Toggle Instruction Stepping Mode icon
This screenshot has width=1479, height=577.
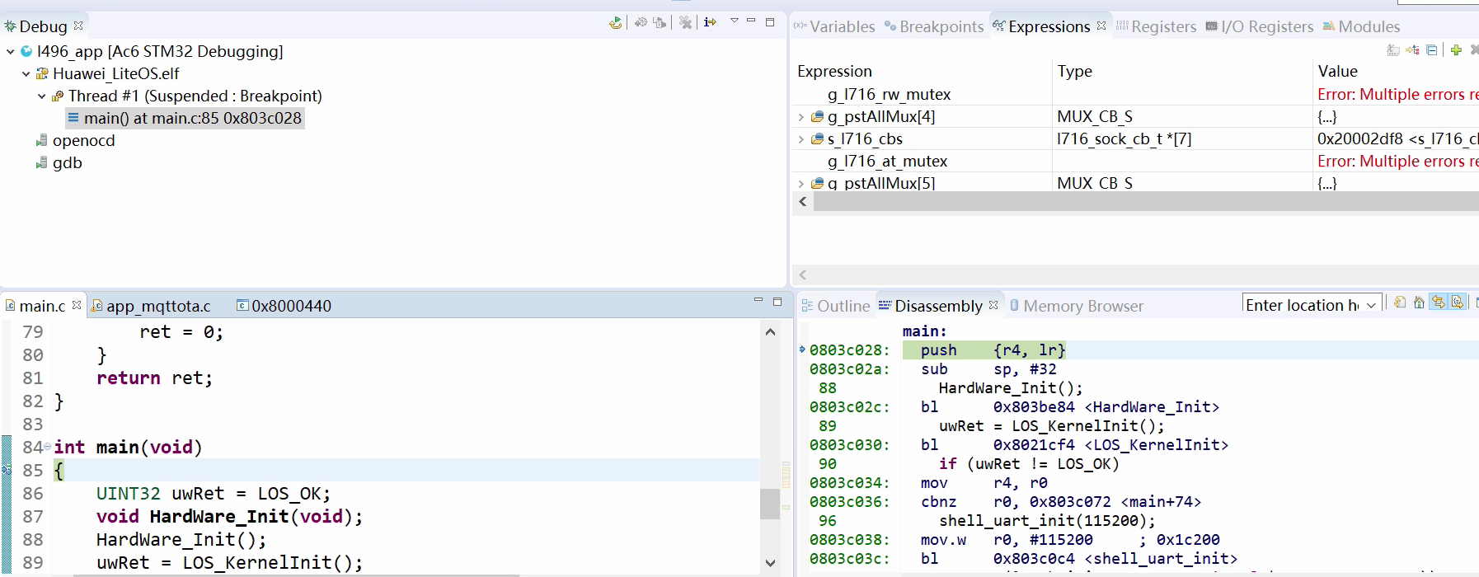(x=710, y=23)
